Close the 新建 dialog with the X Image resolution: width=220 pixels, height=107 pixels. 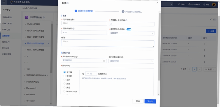pos(157,3)
